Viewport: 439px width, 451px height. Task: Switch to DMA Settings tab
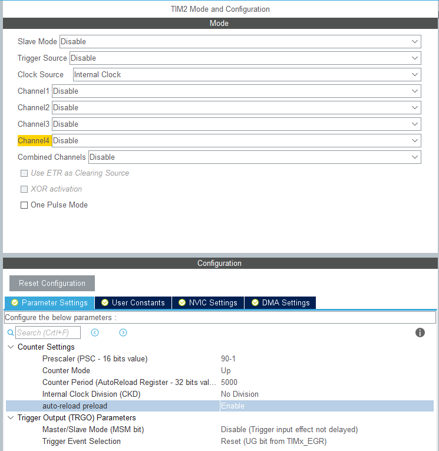pyautogui.click(x=280, y=303)
